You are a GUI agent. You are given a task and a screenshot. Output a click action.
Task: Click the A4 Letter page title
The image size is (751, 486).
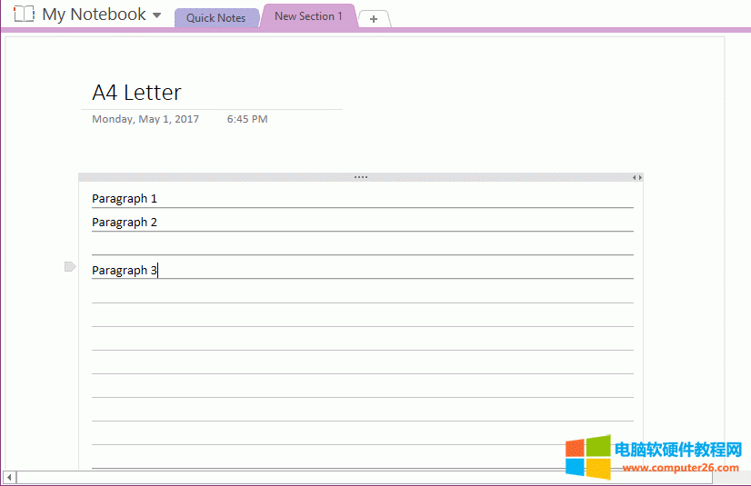click(x=136, y=93)
